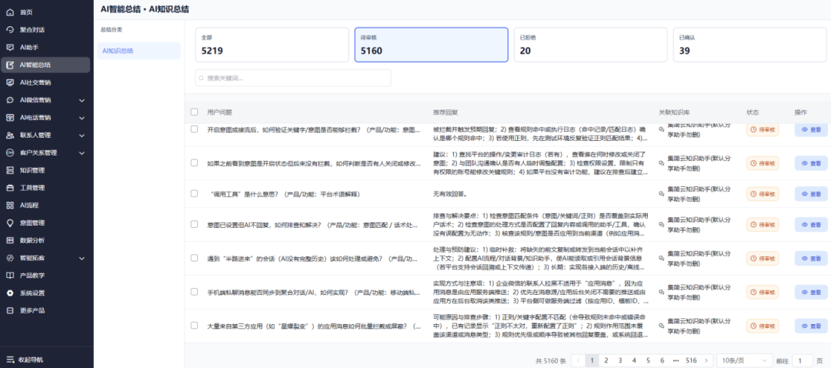Click the 无有效回答 reply cell
Viewport: 831px width, 368px height.
pos(450,194)
